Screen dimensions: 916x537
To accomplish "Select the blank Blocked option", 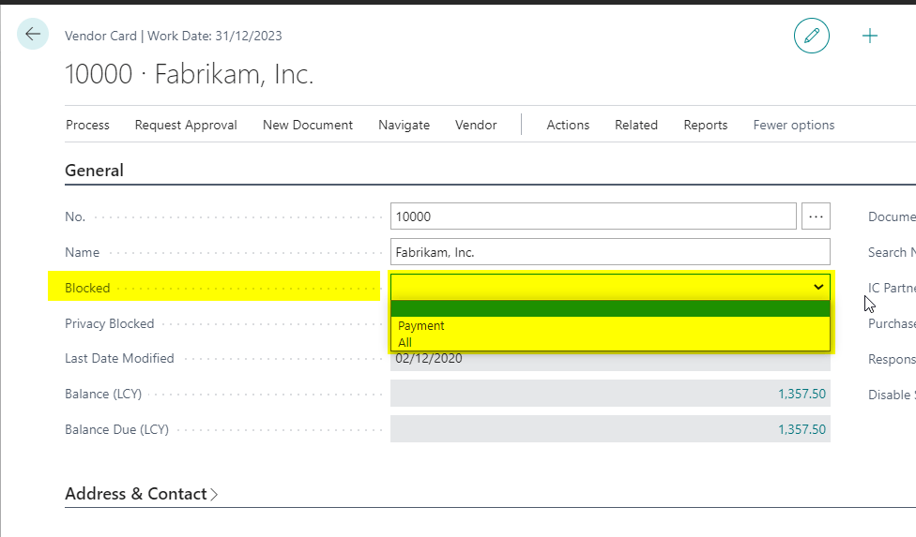I will click(x=610, y=308).
